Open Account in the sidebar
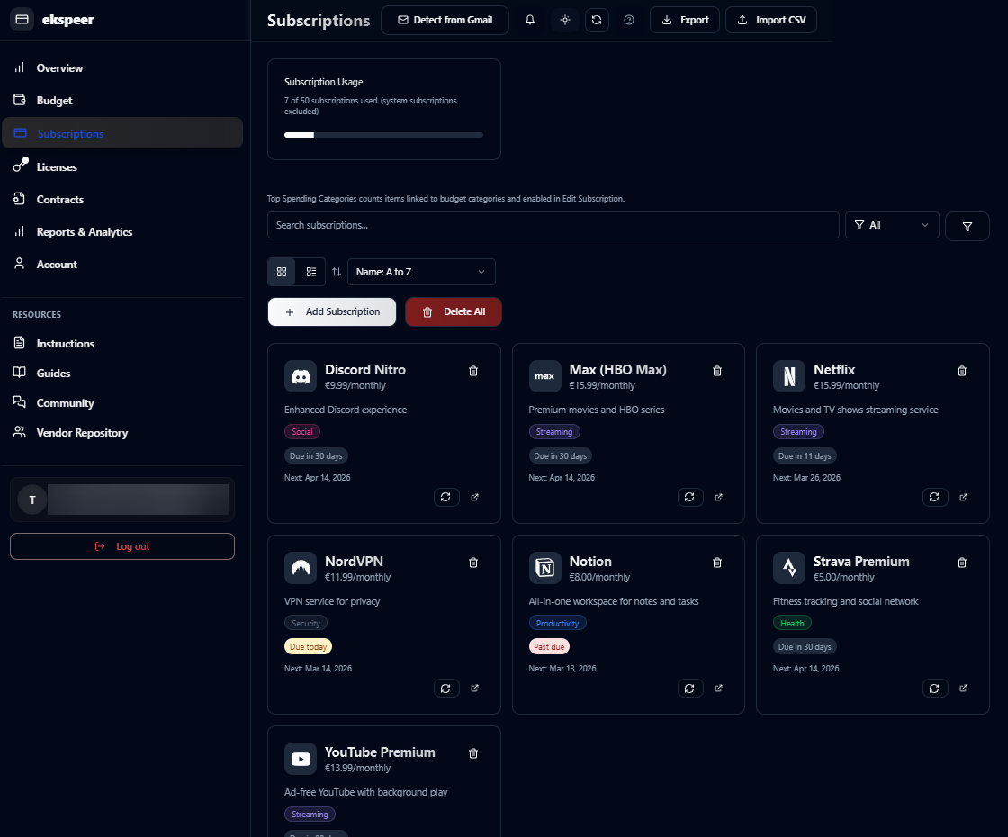 (122, 265)
